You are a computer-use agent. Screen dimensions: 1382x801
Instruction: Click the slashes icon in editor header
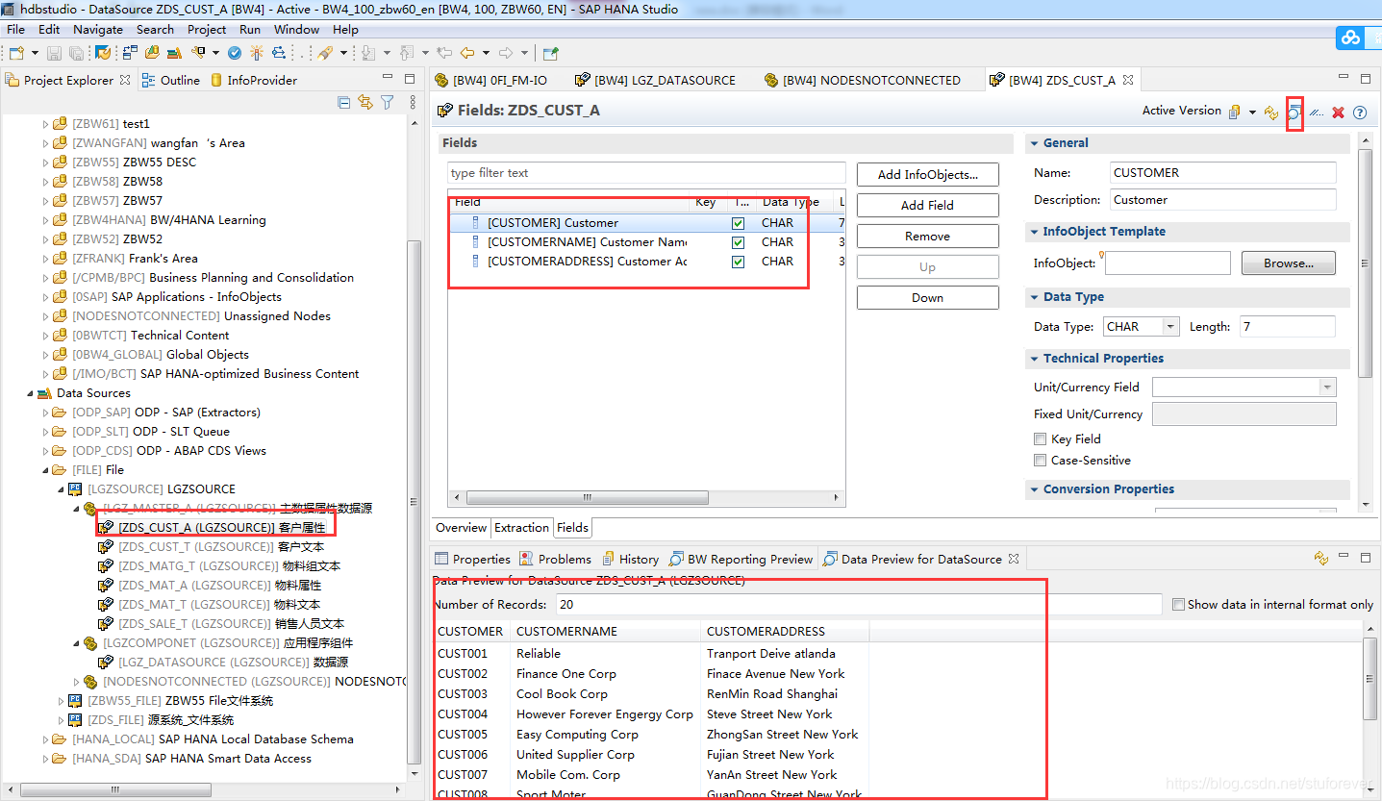1317,113
